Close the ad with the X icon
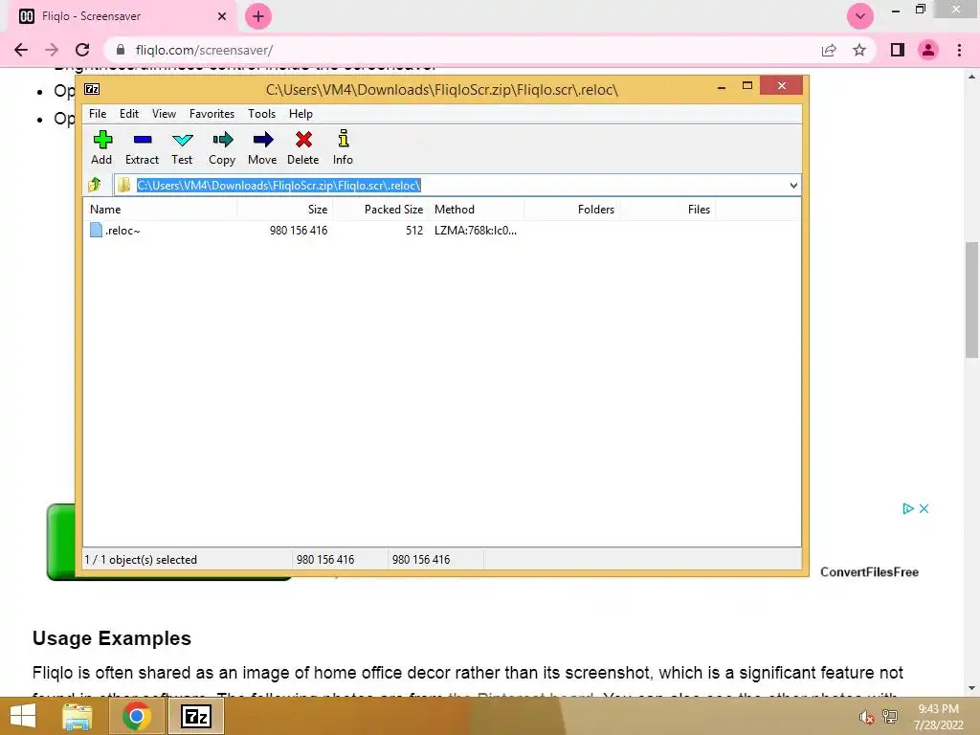The width and height of the screenshot is (980, 735). [x=924, y=509]
